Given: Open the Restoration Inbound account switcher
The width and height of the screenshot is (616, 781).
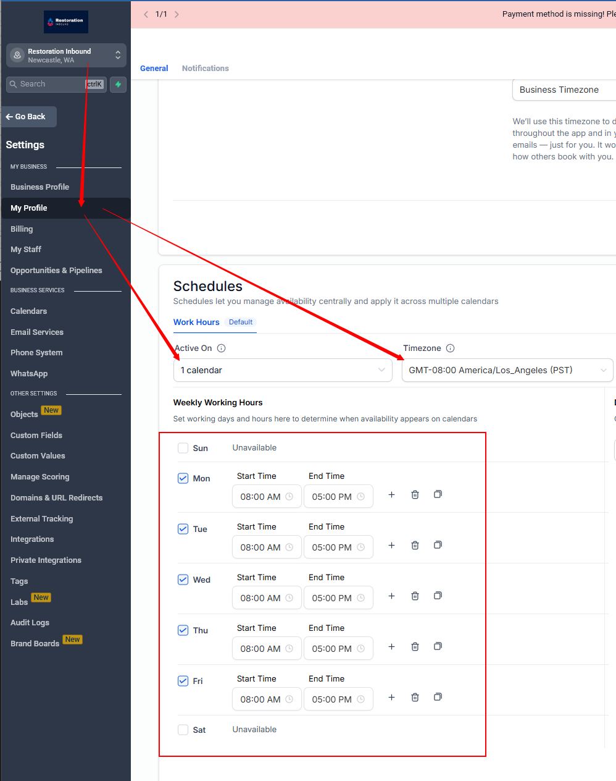Looking at the screenshot, I should coord(66,56).
